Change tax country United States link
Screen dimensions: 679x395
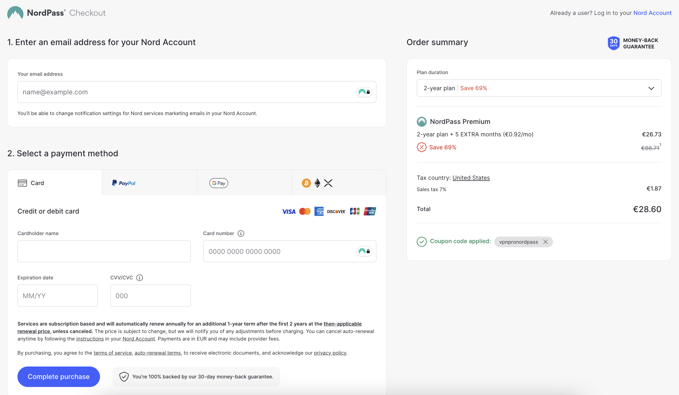point(471,178)
